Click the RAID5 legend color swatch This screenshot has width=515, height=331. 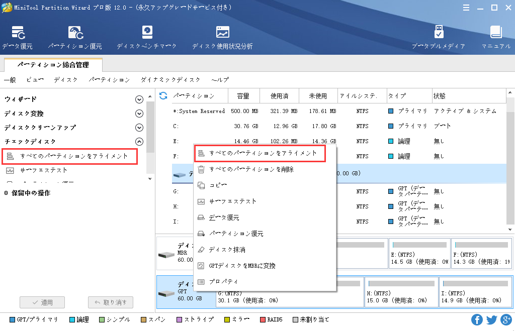pyautogui.click(x=263, y=320)
